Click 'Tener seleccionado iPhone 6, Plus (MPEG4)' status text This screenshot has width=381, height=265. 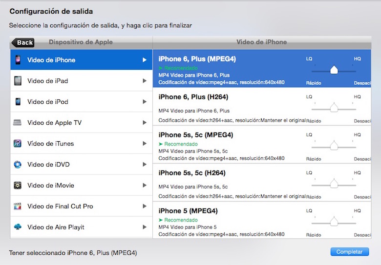73,253
